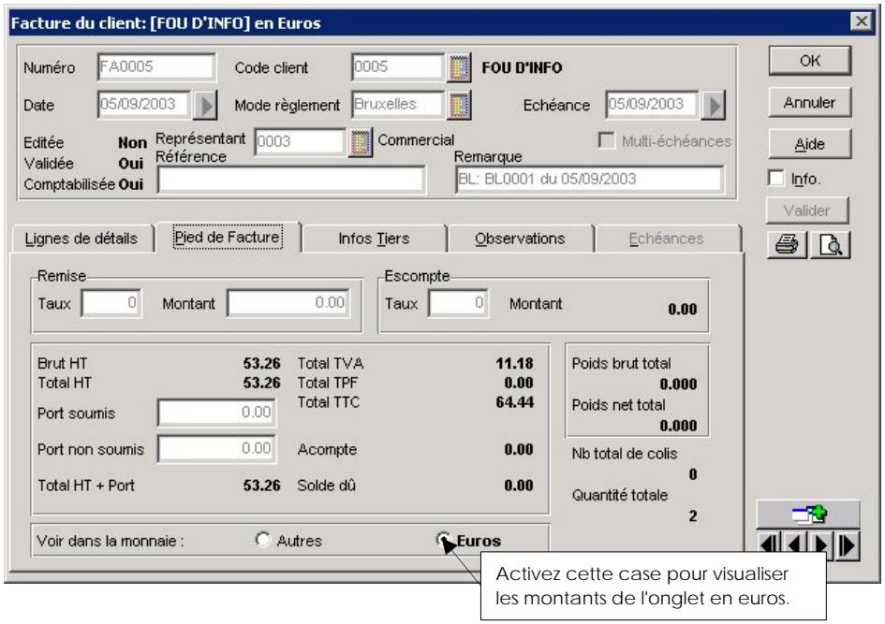Click the Code client field 0005
This screenshot has width=885, height=624.
pos(397,67)
